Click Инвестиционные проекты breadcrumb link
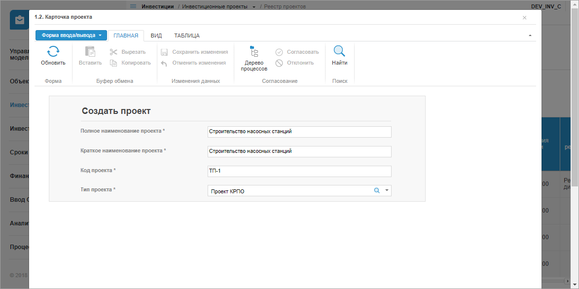Image resolution: width=579 pixels, height=289 pixels. click(x=215, y=6)
